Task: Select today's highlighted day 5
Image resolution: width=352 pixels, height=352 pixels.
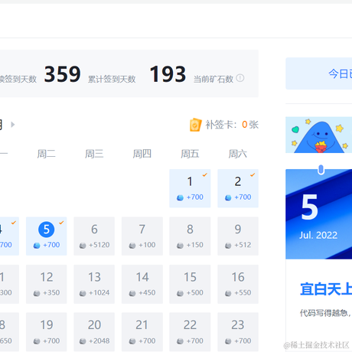Action: 47,236
